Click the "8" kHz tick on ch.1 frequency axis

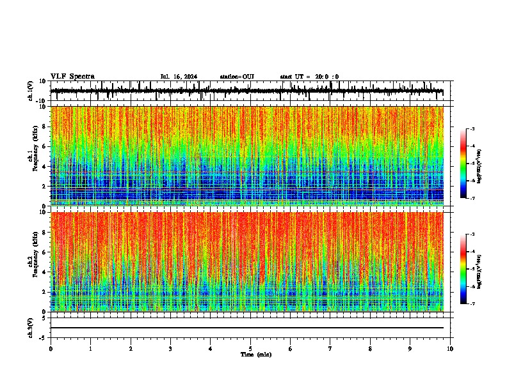coord(44,126)
